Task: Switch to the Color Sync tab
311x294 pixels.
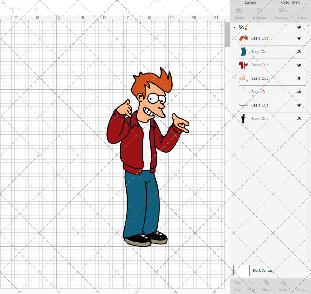Action: click(290, 2)
